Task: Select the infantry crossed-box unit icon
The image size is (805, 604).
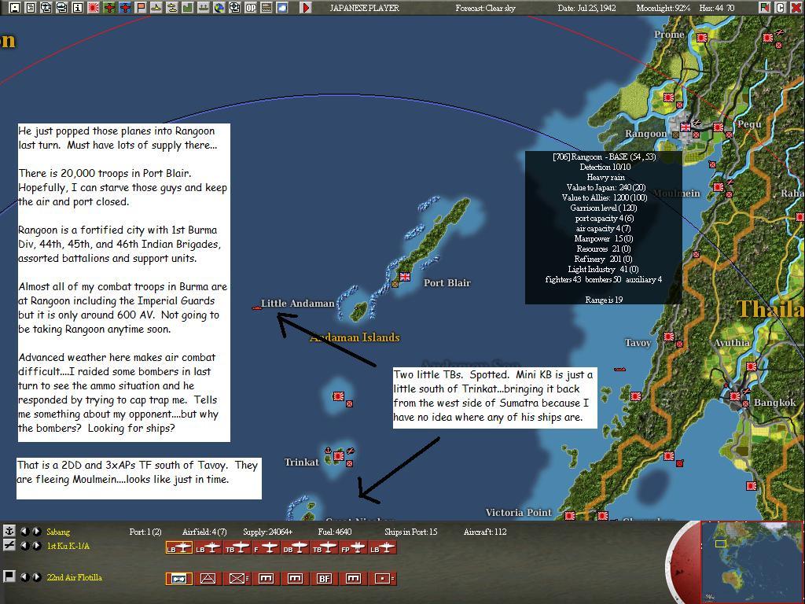Action: coord(237,579)
